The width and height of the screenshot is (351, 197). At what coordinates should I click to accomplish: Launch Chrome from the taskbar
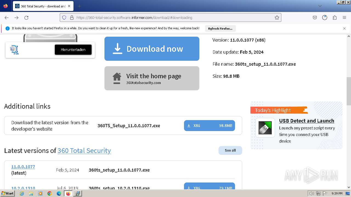pos(50,193)
